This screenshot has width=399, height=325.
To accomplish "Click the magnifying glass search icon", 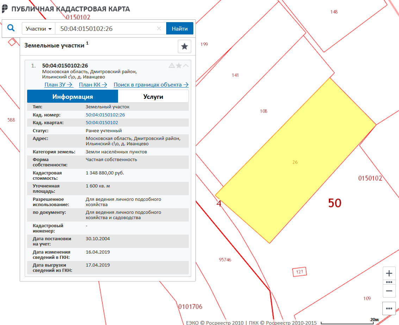I will point(11,28).
